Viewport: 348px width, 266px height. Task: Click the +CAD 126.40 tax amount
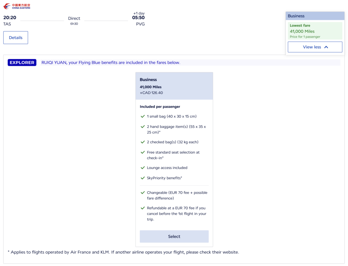pyautogui.click(x=151, y=93)
